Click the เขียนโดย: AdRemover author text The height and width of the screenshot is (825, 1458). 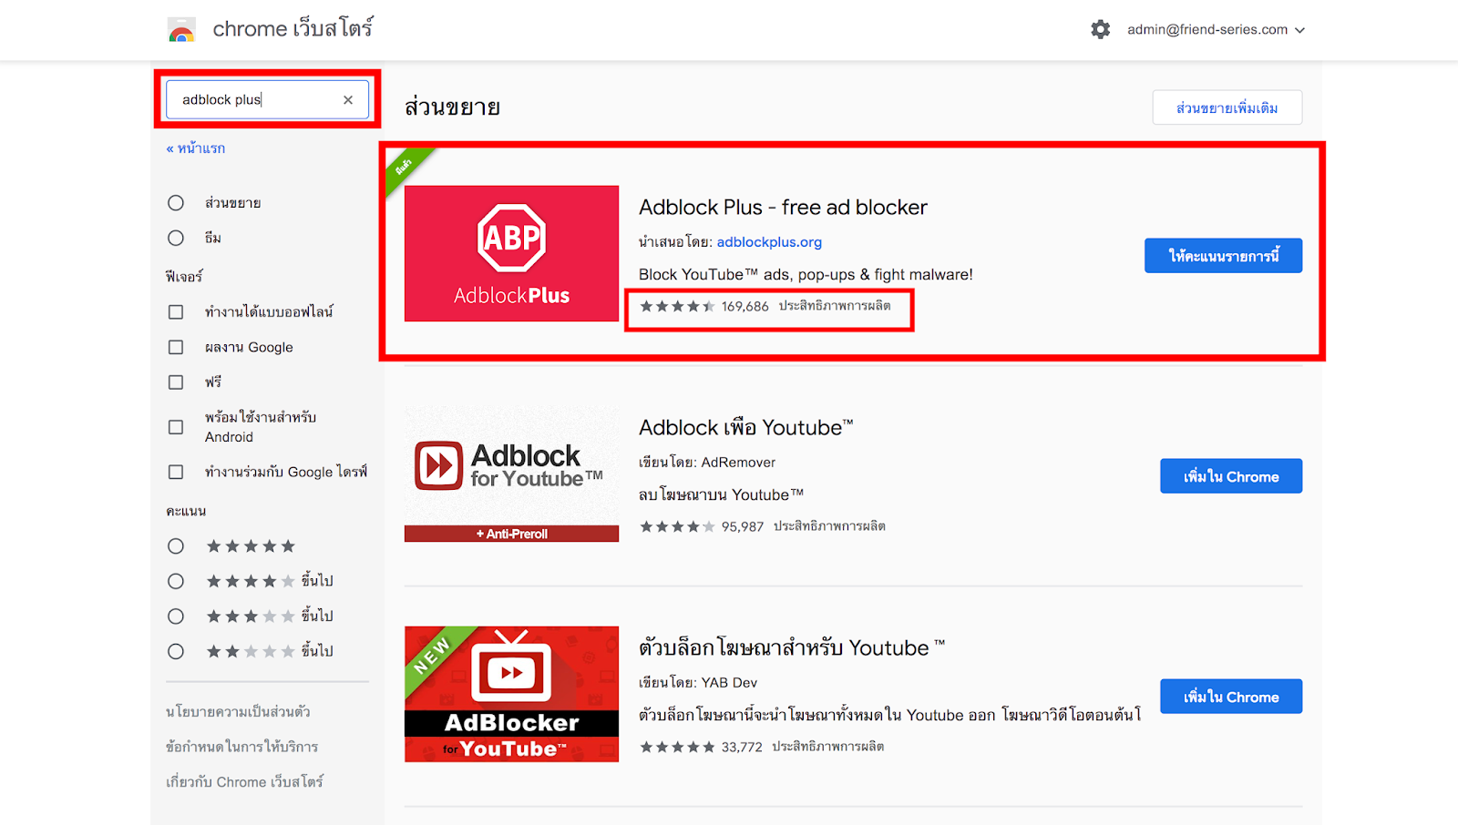707,463
